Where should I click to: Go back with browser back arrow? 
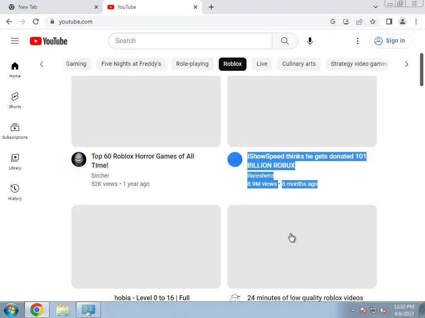coord(9,22)
